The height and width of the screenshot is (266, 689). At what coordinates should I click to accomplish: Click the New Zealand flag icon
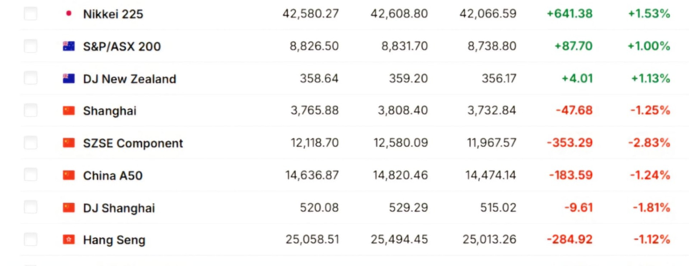[x=69, y=78]
